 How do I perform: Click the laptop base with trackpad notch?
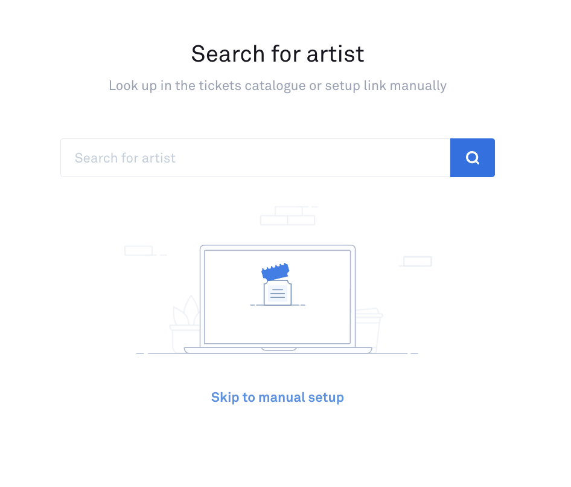click(278, 350)
